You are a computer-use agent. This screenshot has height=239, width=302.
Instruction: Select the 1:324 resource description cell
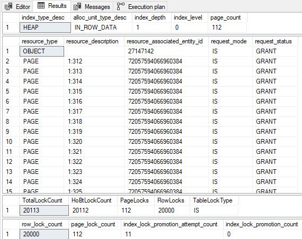coord(94,182)
